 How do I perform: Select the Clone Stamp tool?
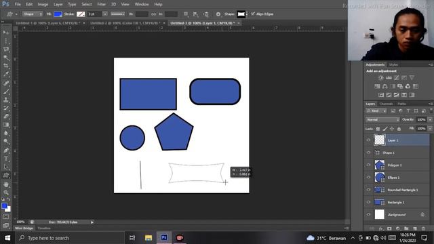(6, 100)
